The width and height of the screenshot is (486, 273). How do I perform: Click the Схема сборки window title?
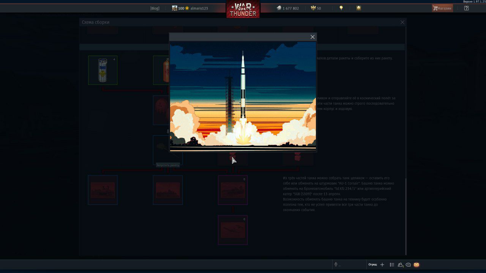tap(96, 22)
